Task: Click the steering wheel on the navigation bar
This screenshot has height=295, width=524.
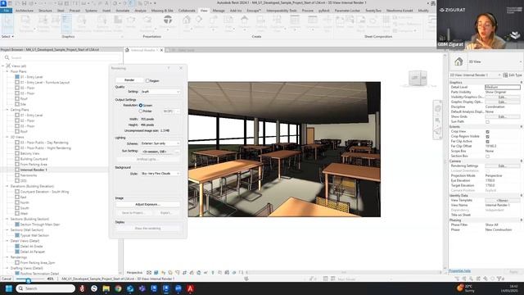Action: 438,109
